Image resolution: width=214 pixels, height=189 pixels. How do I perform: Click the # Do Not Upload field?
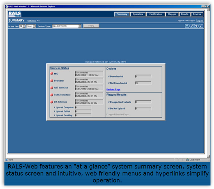(143, 108)
